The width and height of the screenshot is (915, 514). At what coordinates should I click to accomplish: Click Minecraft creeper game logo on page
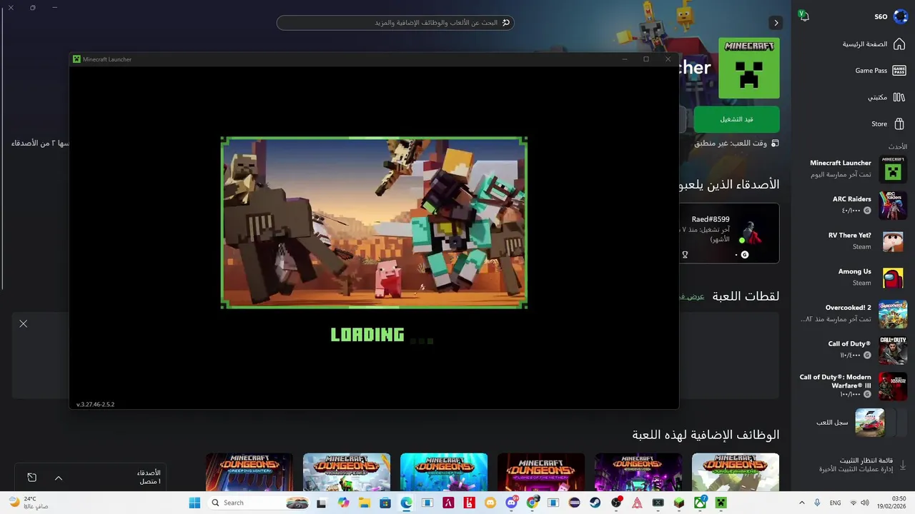point(748,68)
